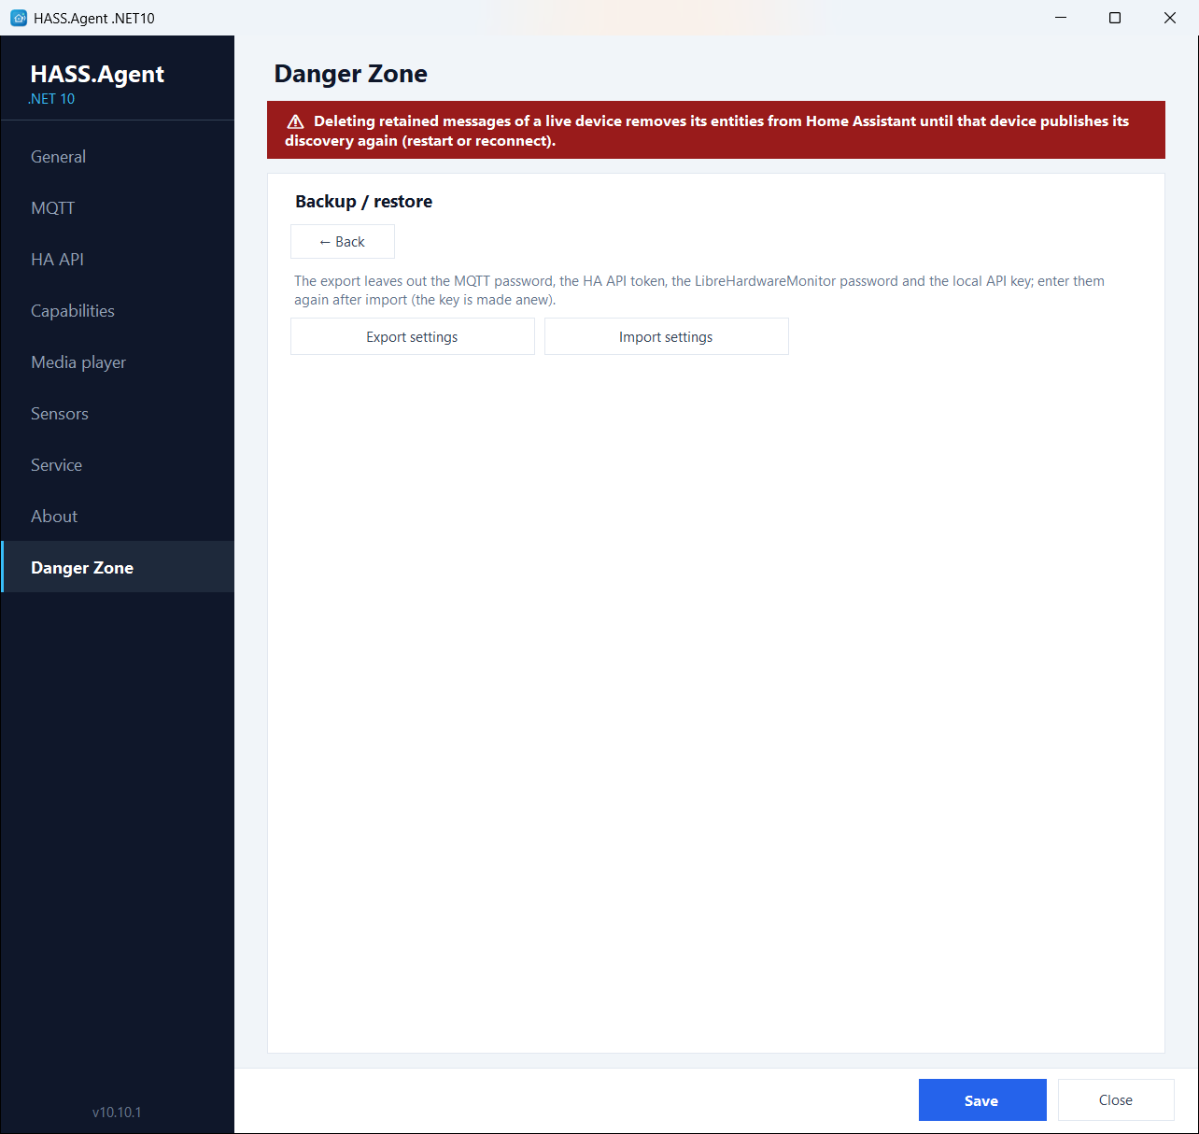Click the Export settings button
This screenshot has width=1199, height=1134.
413,337
